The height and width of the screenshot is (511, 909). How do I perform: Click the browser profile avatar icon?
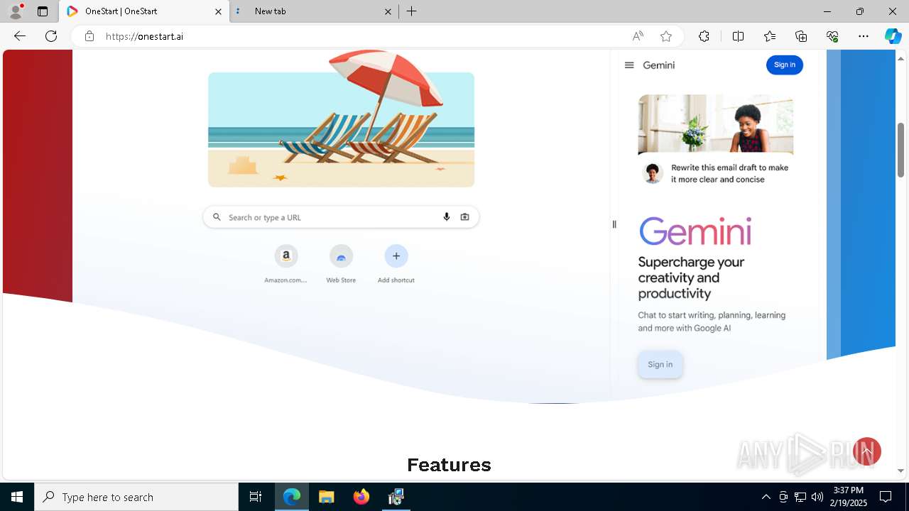16,11
